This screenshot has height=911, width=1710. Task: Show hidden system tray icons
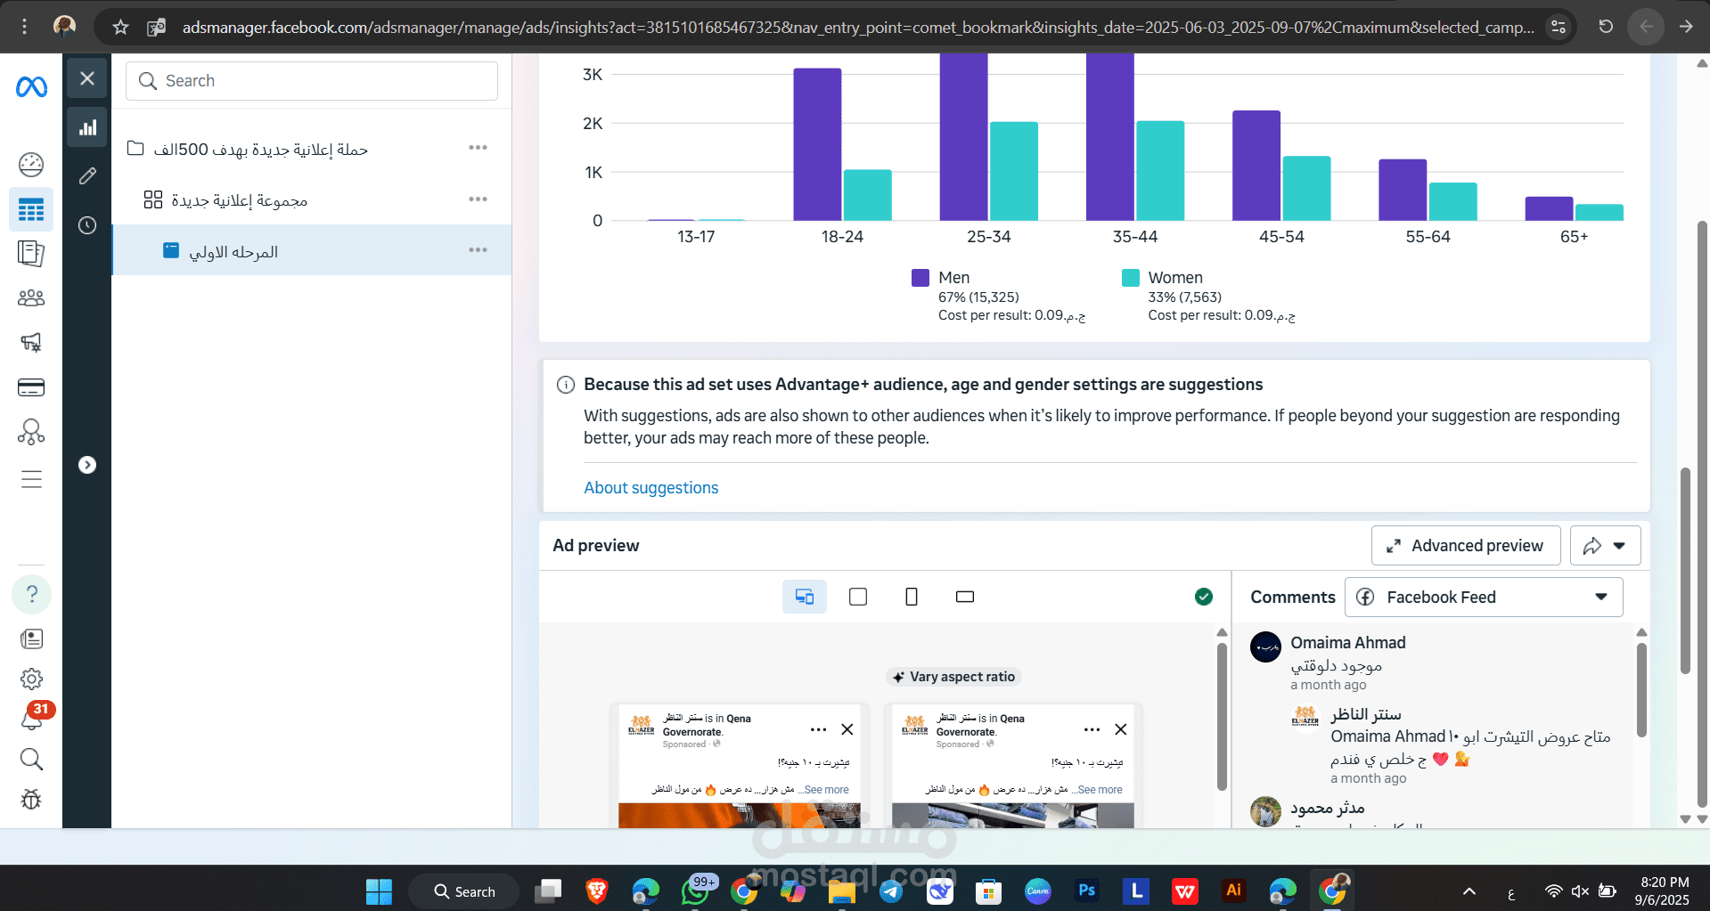click(x=1469, y=891)
